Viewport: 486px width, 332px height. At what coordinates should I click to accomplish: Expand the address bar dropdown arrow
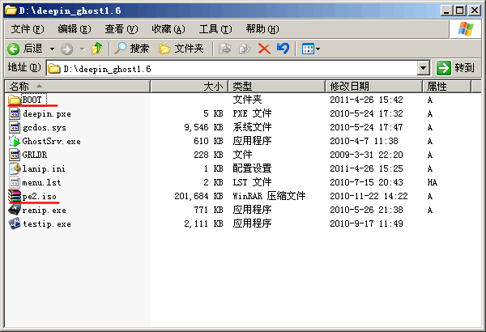coord(424,68)
